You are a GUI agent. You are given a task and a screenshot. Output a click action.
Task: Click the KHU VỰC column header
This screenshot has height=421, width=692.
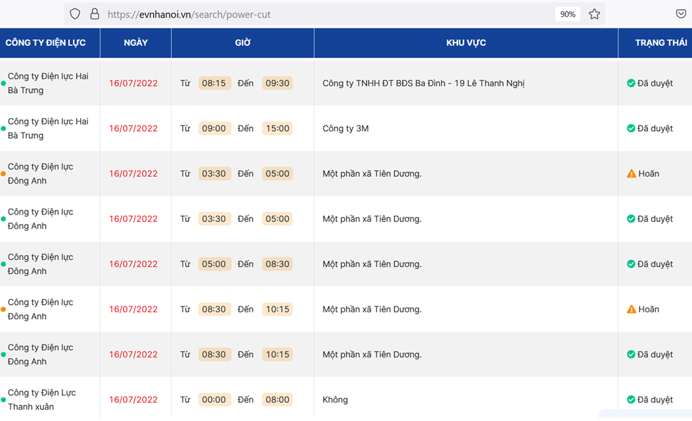[466, 43]
